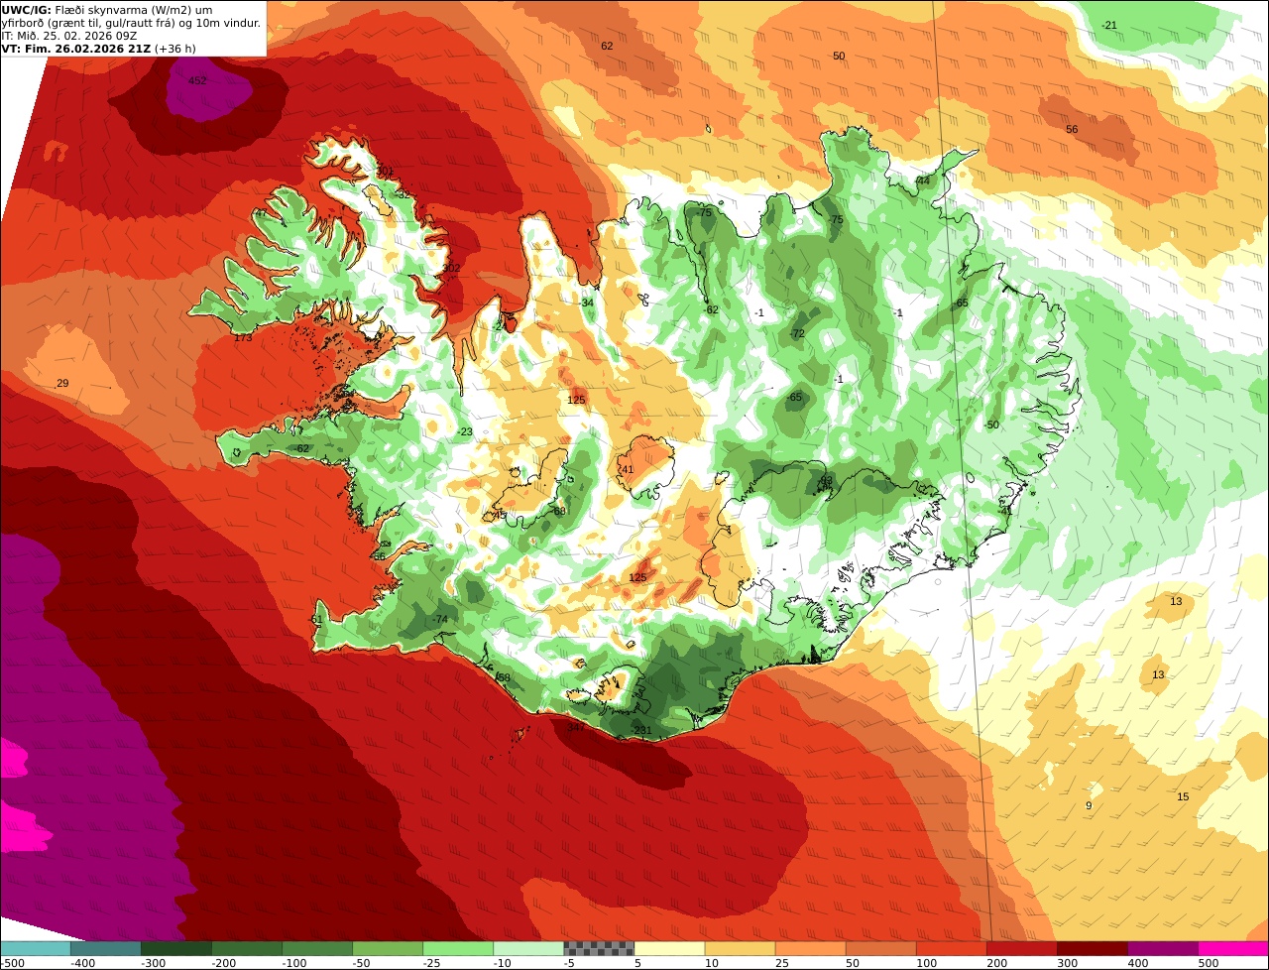The width and height of the screenshot is (1269, 970).
Task: Click the map value '-72' in the green interior
Action: pyautogui.click(x=797, y=334)
